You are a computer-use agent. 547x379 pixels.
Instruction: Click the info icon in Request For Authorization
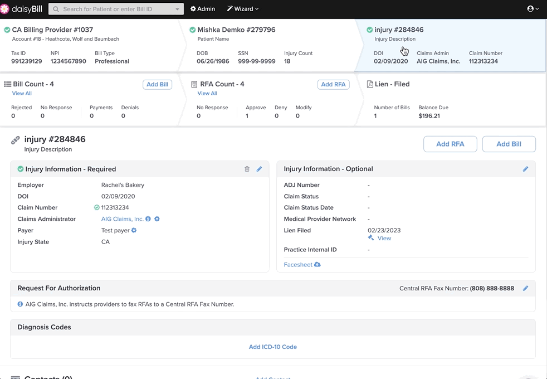click(x=20, y=304)
